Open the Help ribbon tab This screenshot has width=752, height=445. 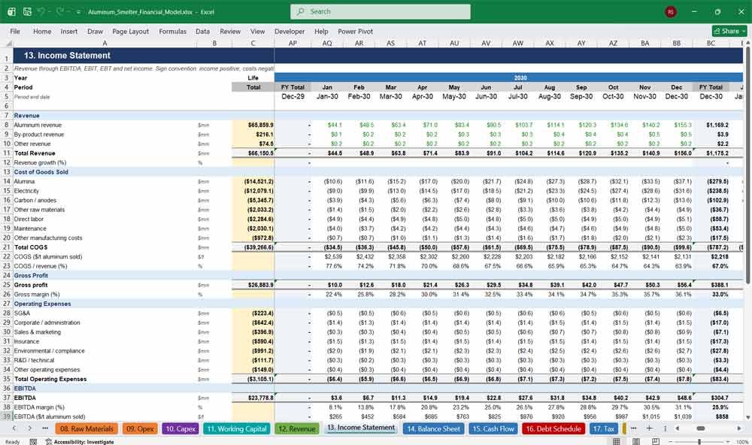[x=321, y=31]
